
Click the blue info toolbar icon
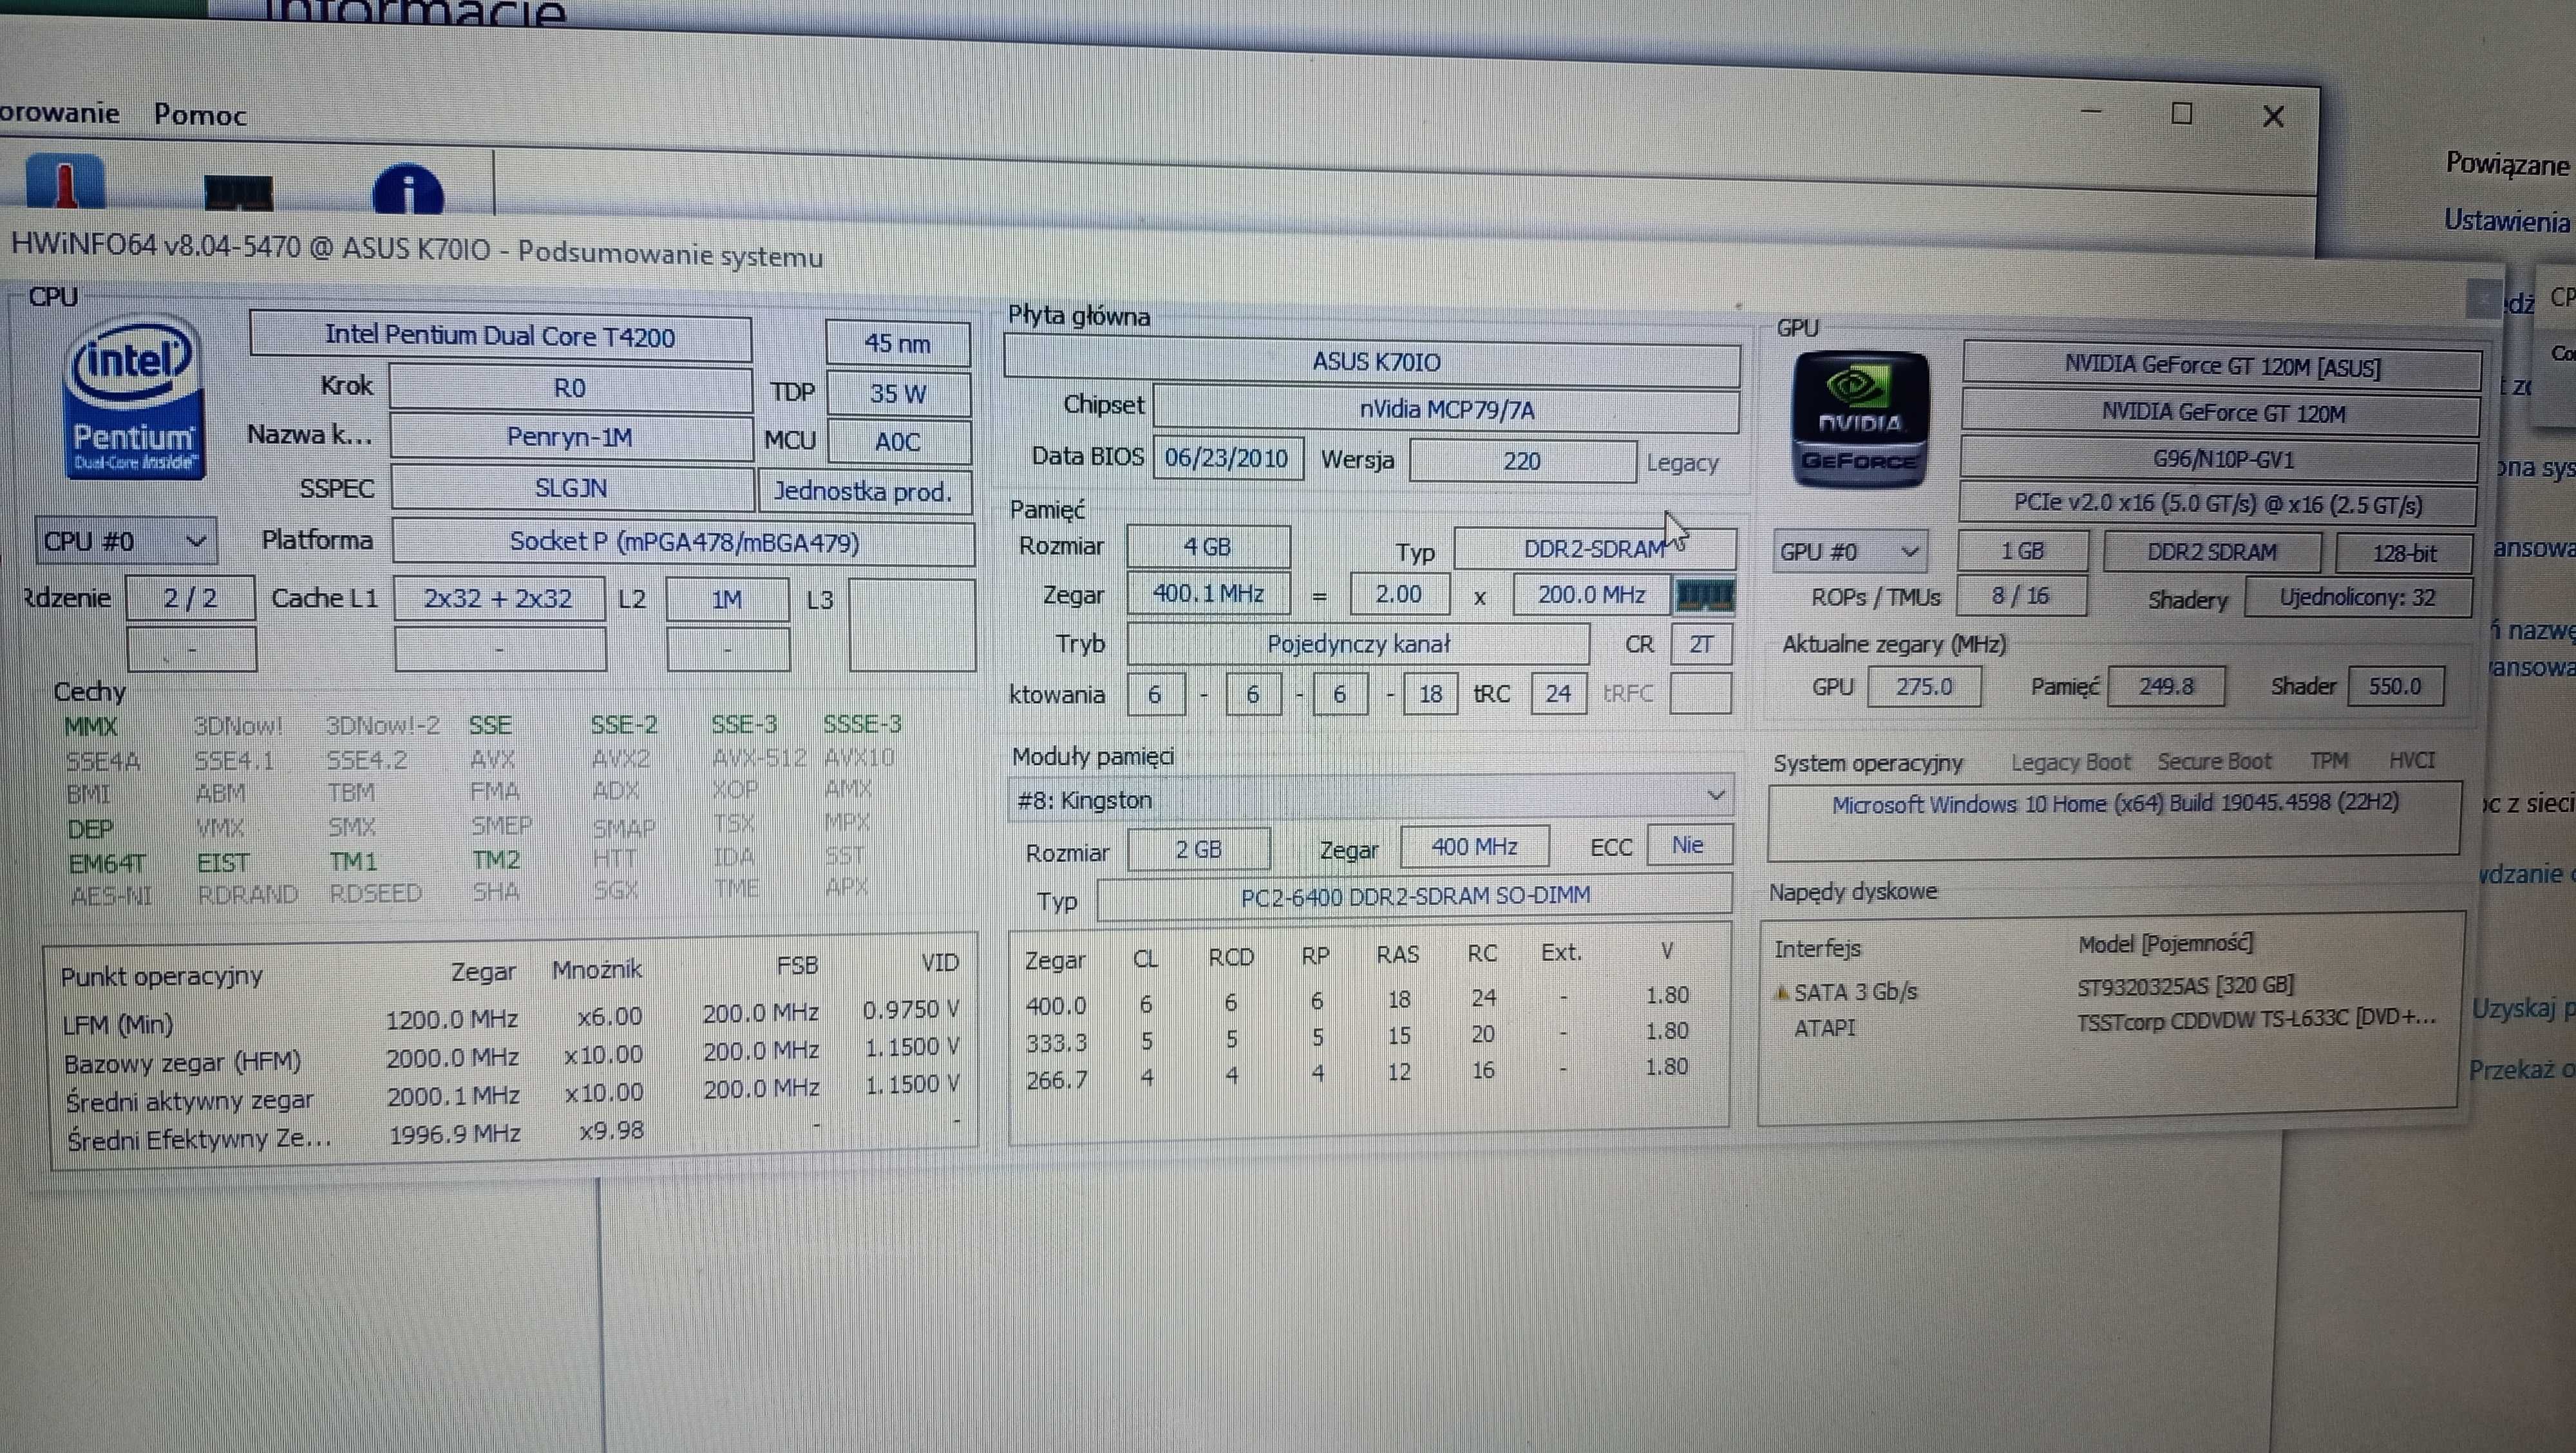pos(407,188)
